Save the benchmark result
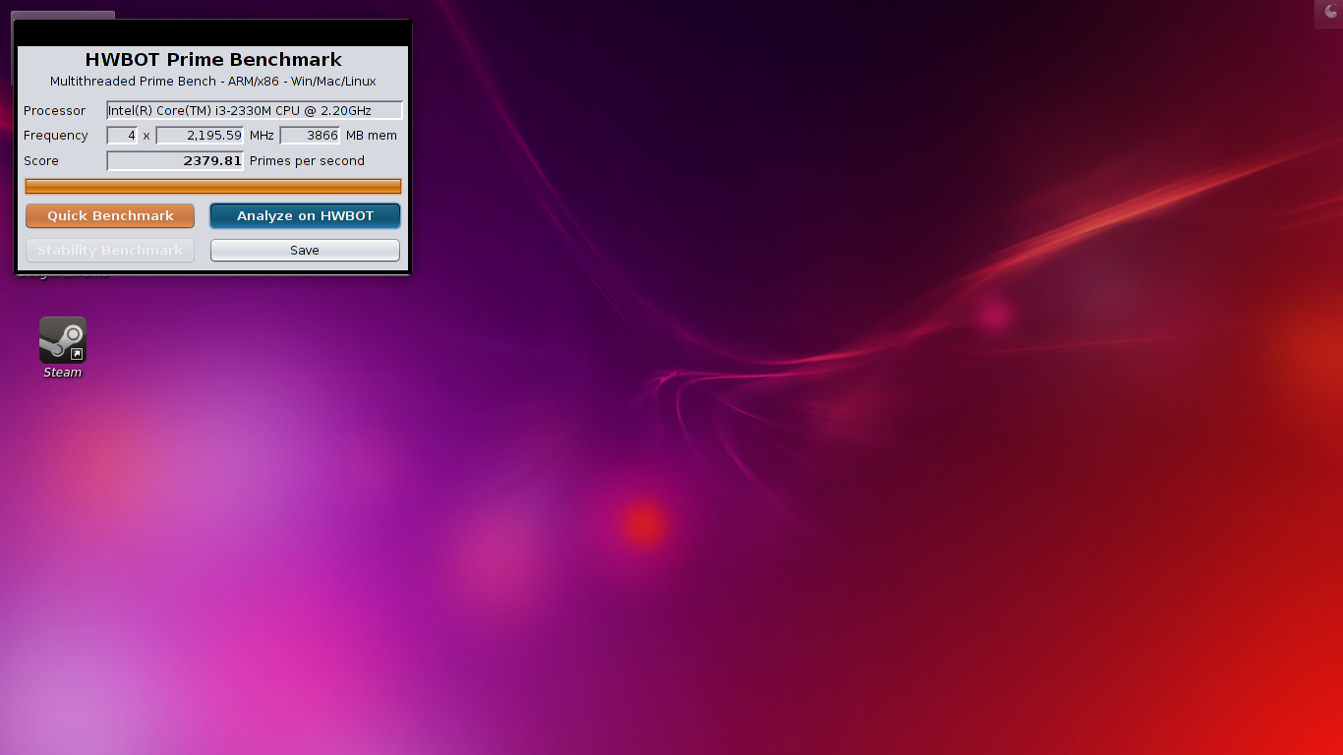 point(305,250)
